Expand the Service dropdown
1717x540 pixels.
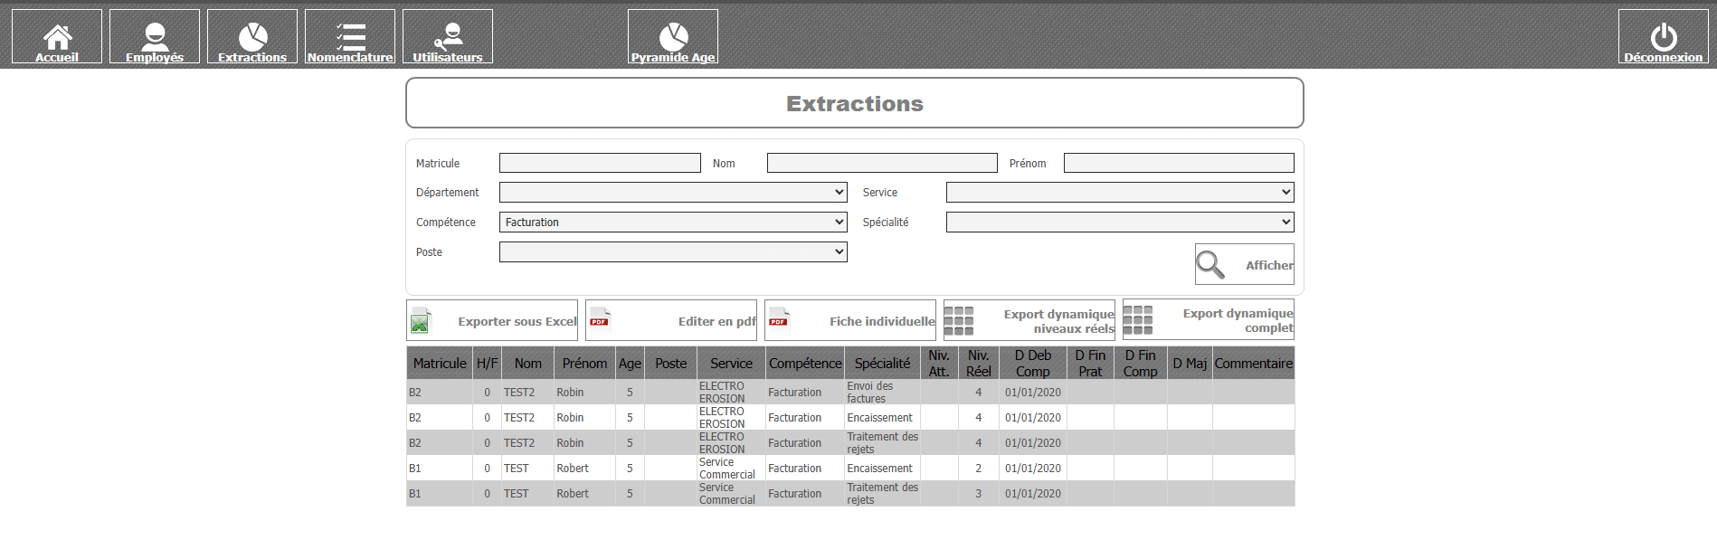pyautogui.click(x=1120, y=192)
